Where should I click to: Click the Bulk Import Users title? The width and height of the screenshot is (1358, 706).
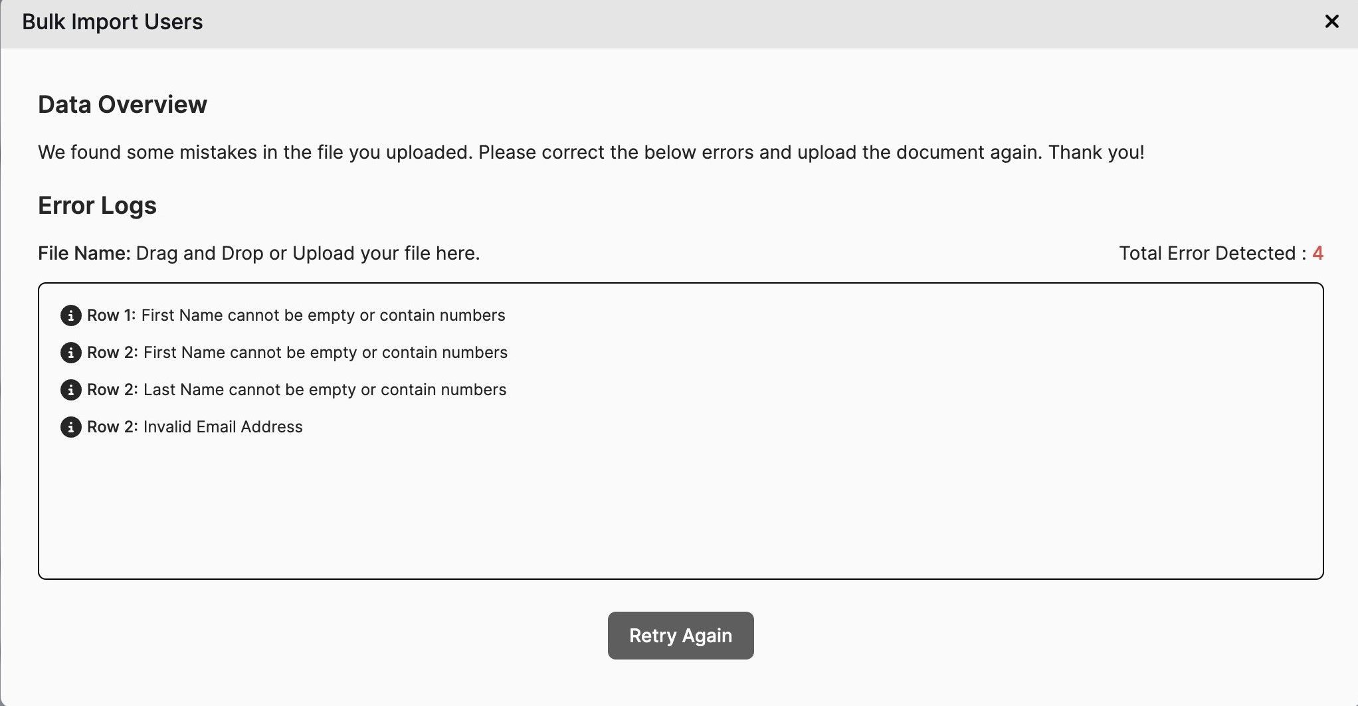tap(112, 22)
